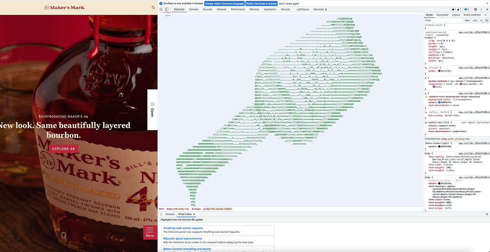Select a.skip-link.visually-hidden breadcrumb item
This screenshot has height=252, width=490.
tap(217, 209)
